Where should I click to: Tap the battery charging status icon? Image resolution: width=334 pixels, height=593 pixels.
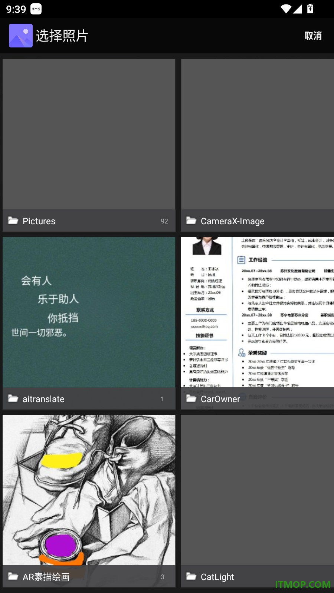(310, 9)
